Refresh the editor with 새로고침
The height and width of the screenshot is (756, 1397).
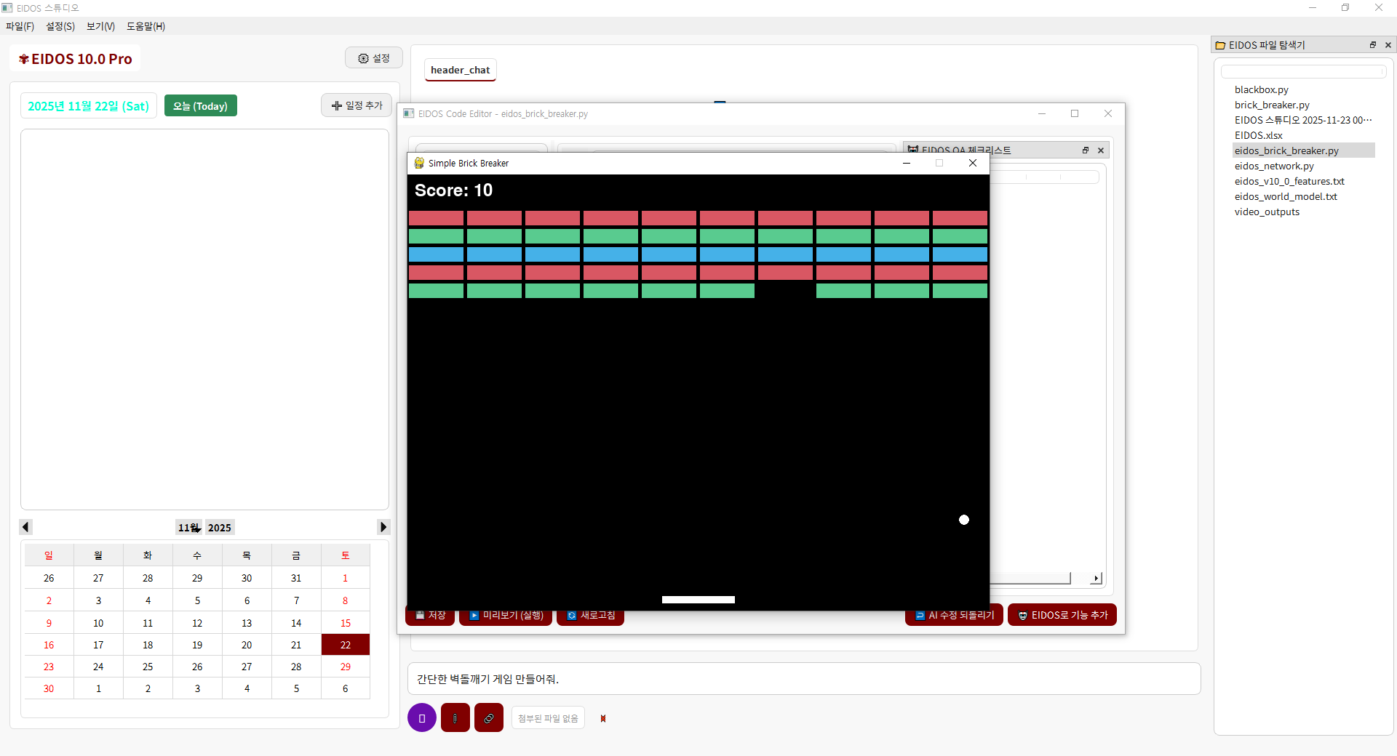[589, 615]
